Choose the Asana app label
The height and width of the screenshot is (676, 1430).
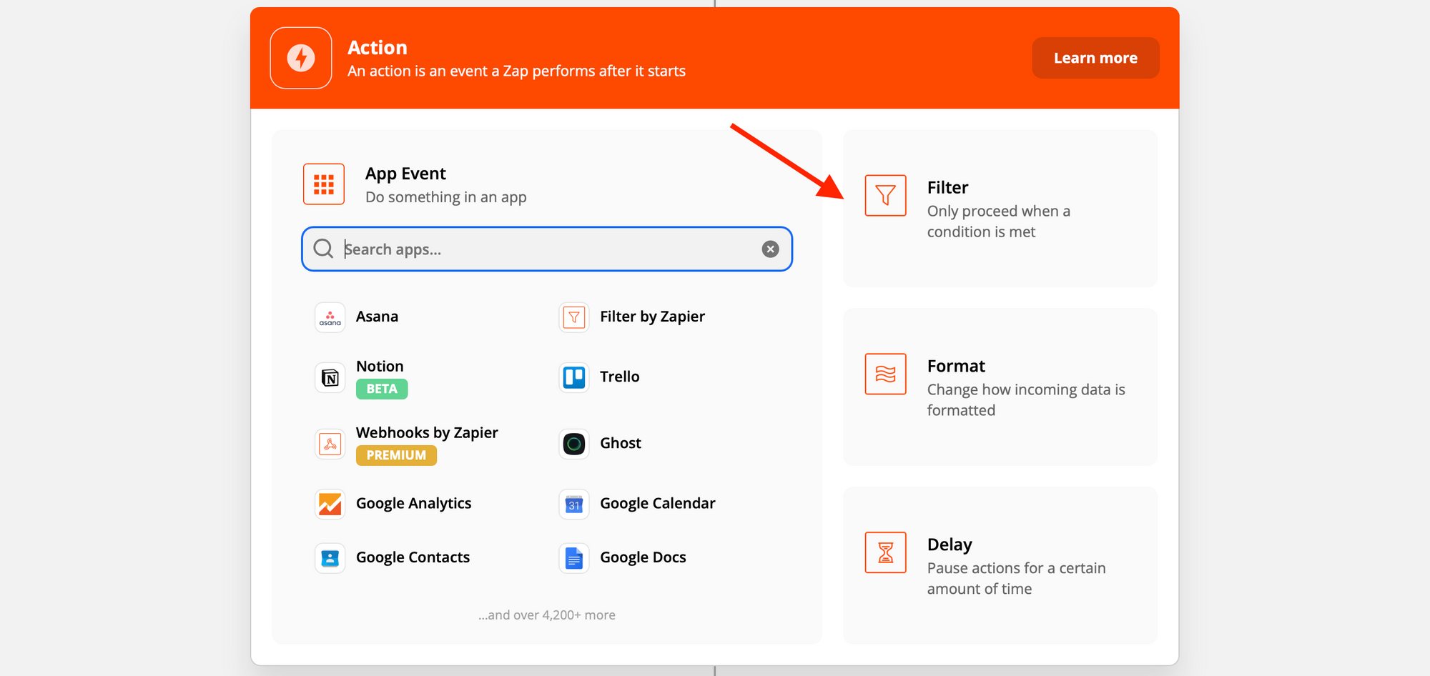click(x=377, y=317)
